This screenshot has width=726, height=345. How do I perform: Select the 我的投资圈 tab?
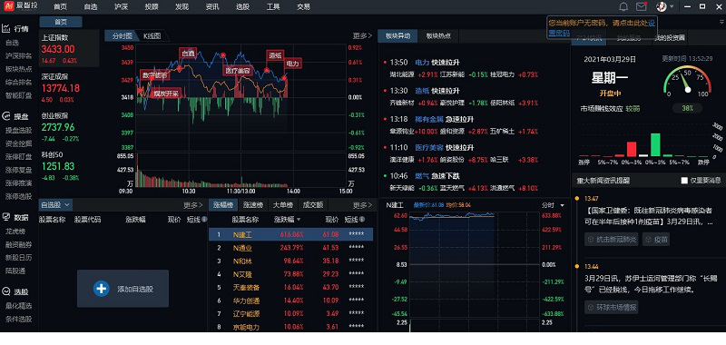tap(670, 38)
